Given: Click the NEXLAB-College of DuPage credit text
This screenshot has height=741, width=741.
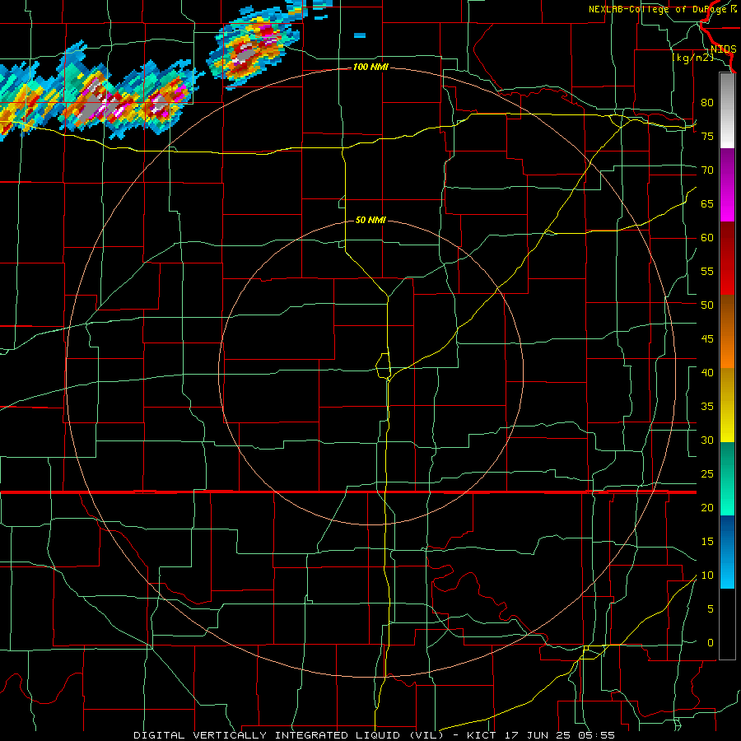Looking at the screenshot, I should (x=662, y=9).
